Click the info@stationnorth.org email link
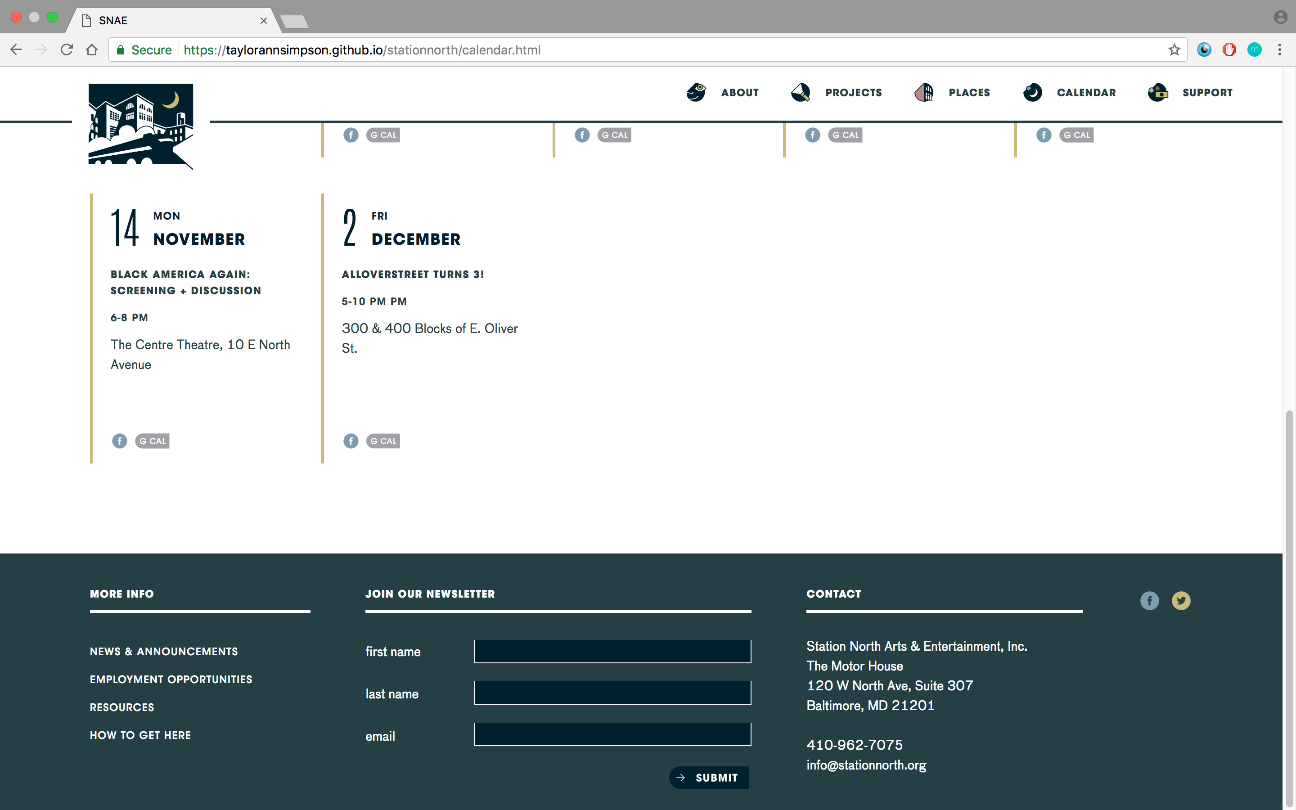1296x810 pixels. pyautogui.click(x=866, y=765)
